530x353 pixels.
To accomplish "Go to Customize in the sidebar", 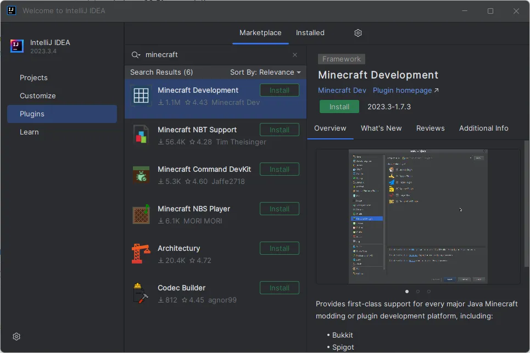I will point(62,96).
